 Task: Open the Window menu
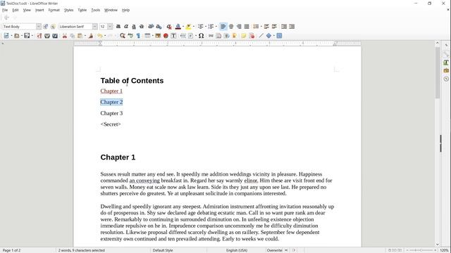(x=111, y=10)
